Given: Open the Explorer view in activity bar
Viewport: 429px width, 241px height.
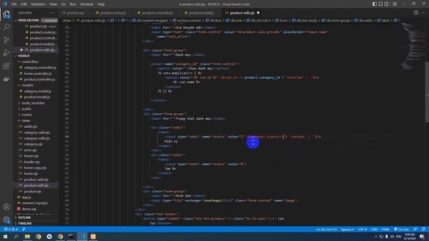Looking at the screenshot, I should click(6, 14).
